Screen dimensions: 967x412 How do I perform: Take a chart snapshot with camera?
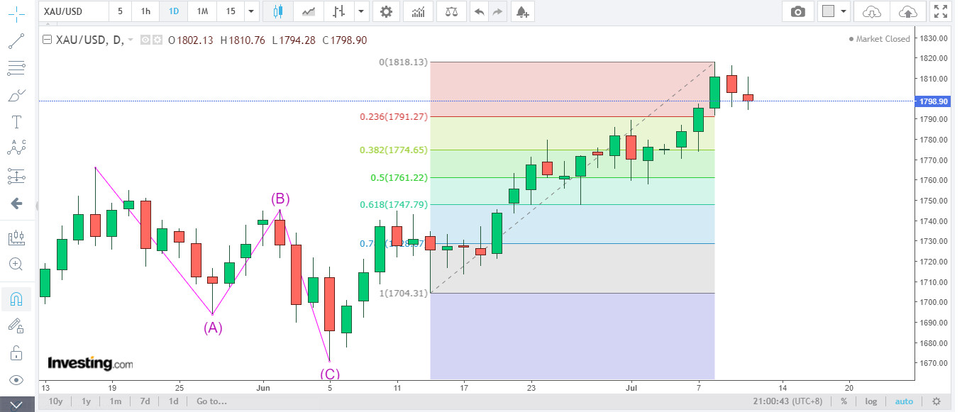click(x=798, y=11)
